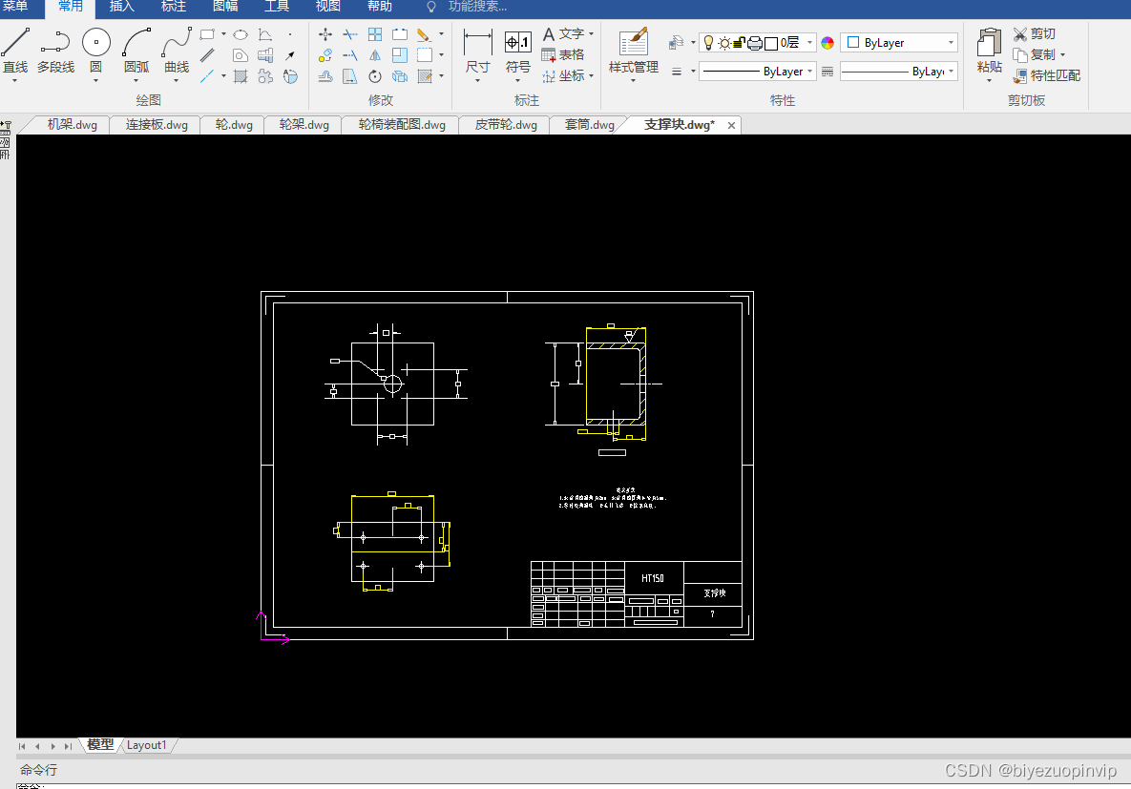Click the 粘贴 paste icon
1131x789 pixels.
click(989, 51)
